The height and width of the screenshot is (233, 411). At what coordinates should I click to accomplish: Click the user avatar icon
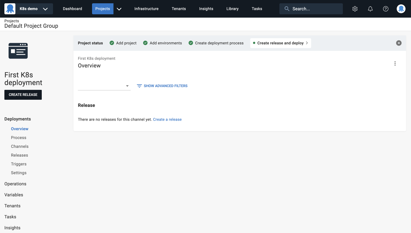click(x=401, y=9)
